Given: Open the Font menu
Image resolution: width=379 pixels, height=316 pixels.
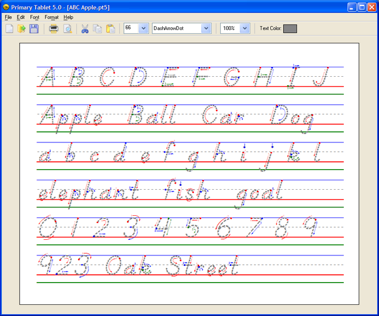Looking at the screenshot, I should (x=35, y=17).
